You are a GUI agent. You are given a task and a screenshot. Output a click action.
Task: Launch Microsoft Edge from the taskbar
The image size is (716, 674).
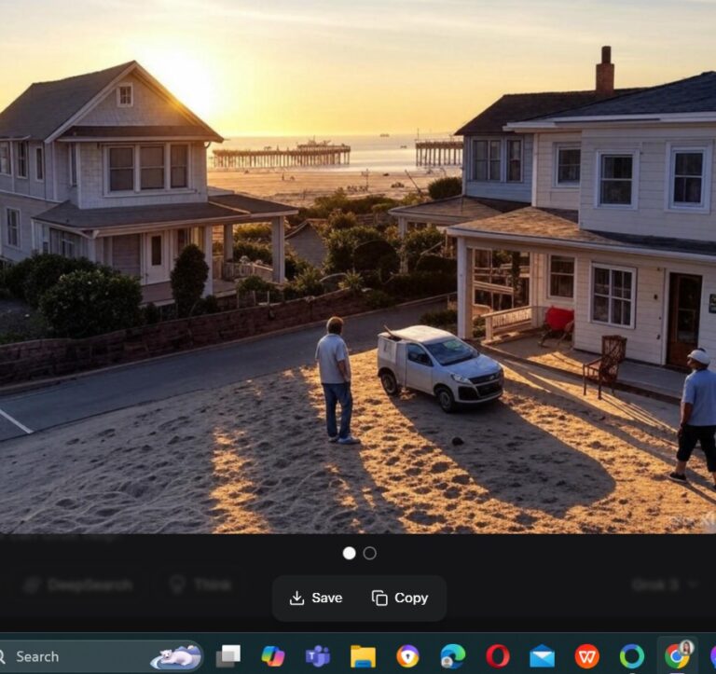453,656
